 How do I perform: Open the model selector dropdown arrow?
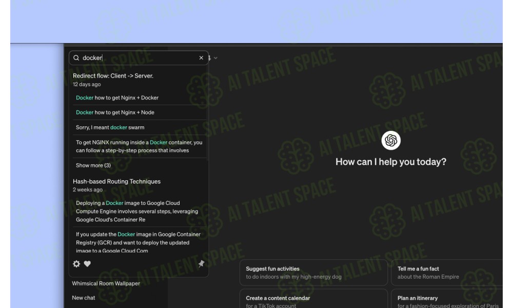215,58
